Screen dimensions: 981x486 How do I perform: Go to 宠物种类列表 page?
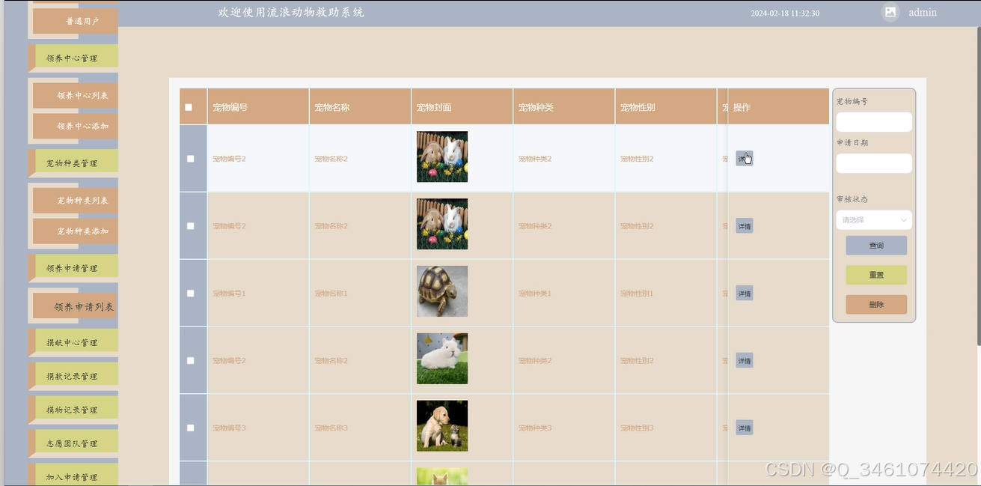pyautogui.click(x=76, y=200)
